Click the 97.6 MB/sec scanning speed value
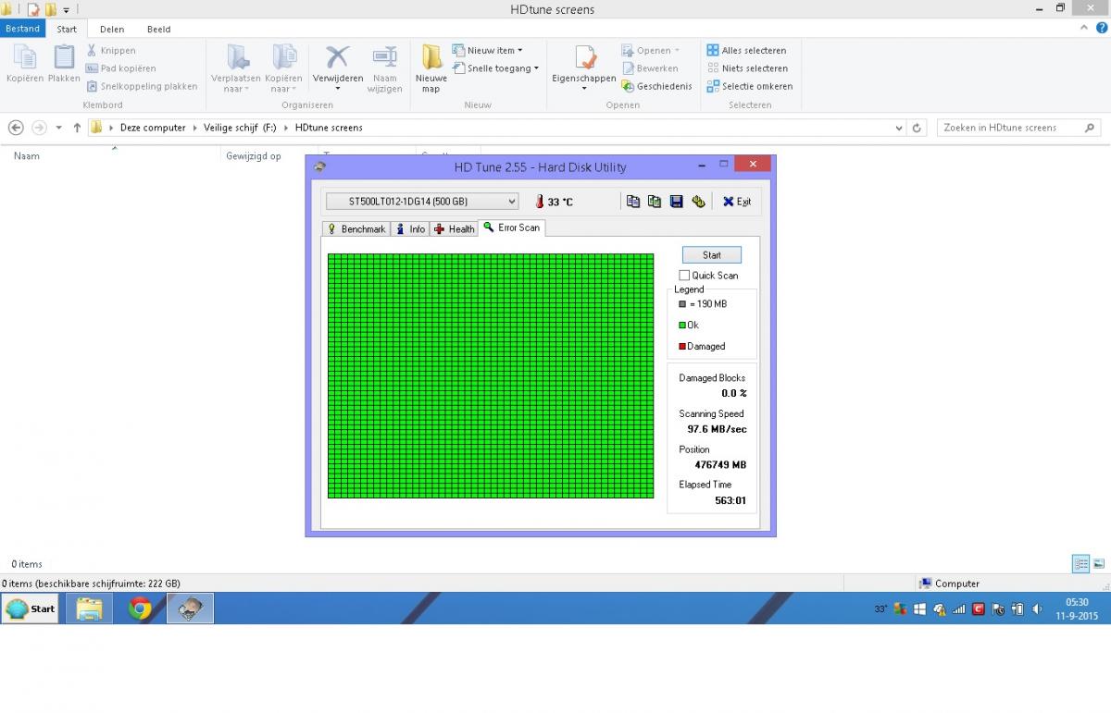This screenshot has width=1111, height=713. click(x=718, y=429)
